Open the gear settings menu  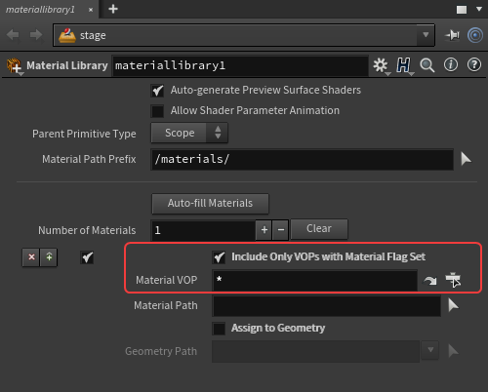click(x=381, y=66)
